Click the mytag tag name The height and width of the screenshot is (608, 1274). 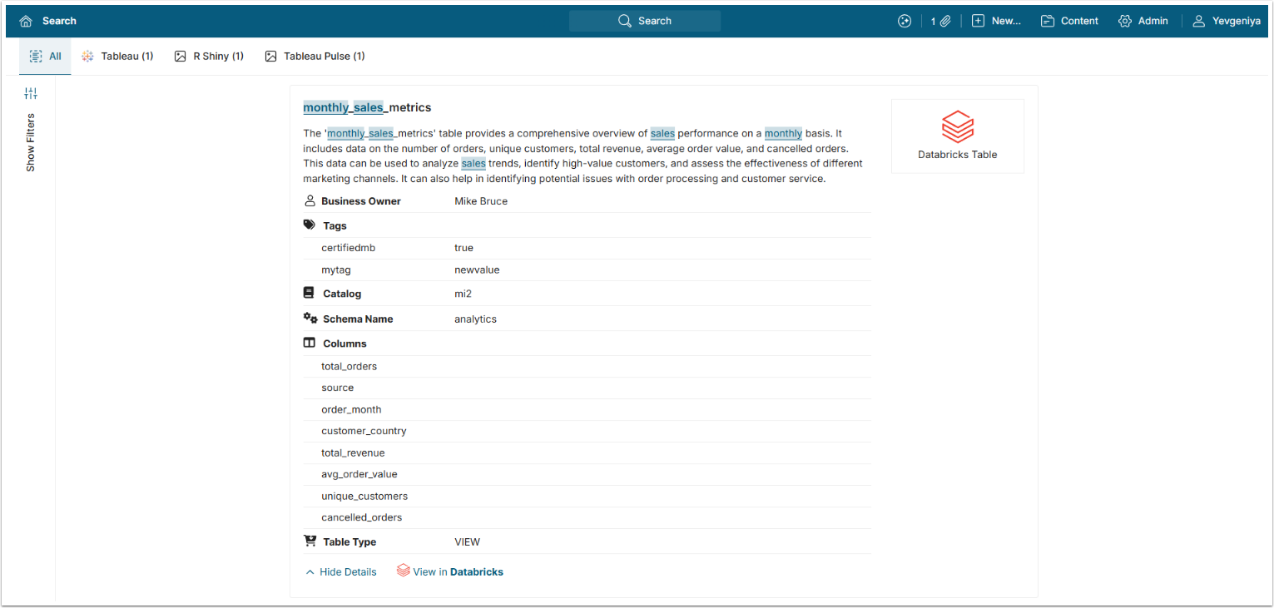(338, 269)
